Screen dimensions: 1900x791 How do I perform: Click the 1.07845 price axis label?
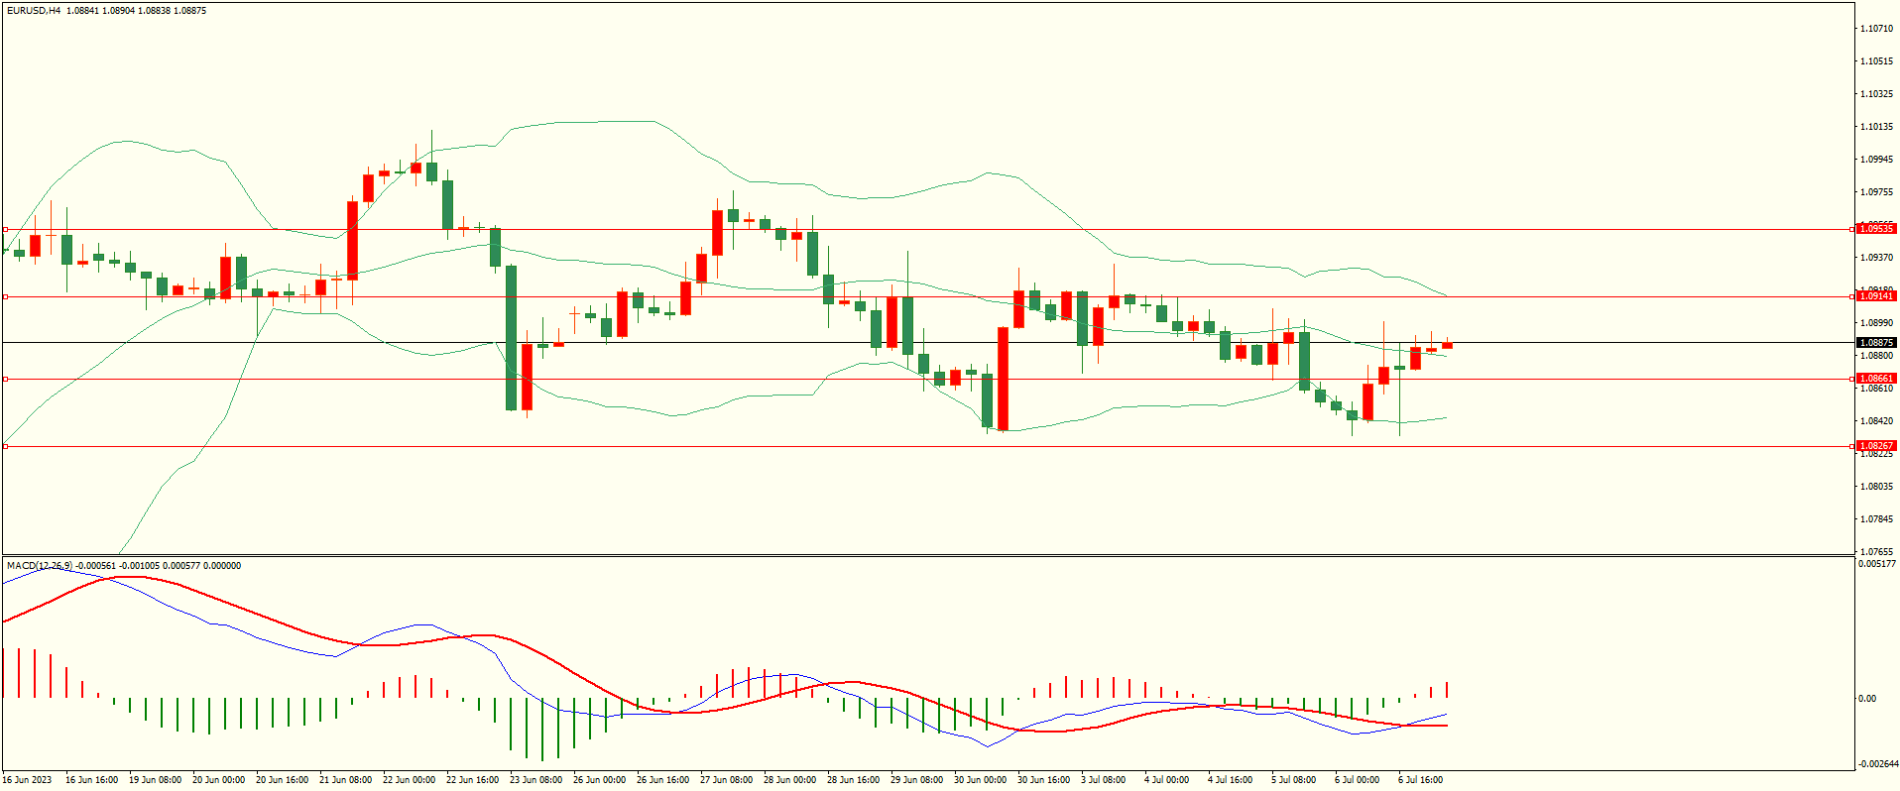coord(1876,519)
